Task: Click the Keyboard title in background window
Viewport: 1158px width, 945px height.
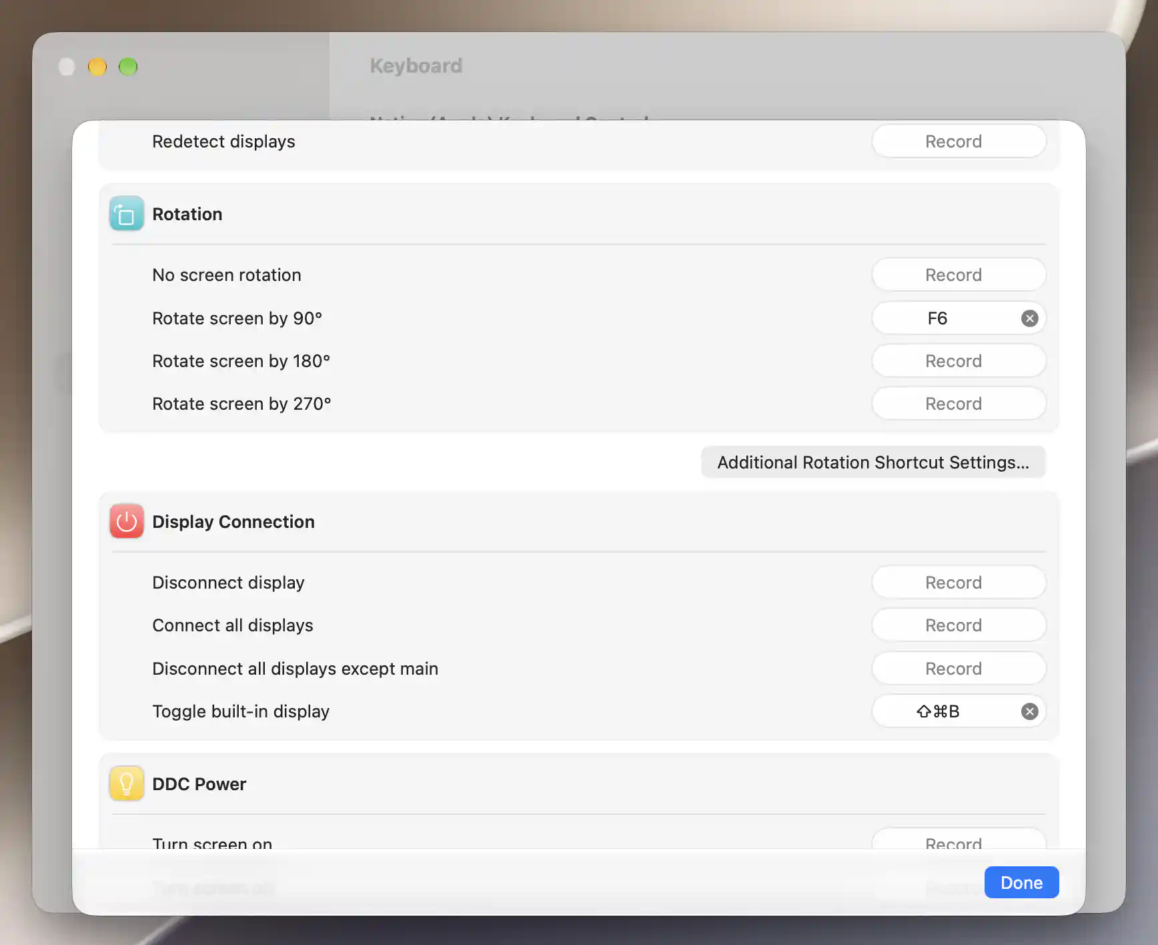Action: coord(416,65)
